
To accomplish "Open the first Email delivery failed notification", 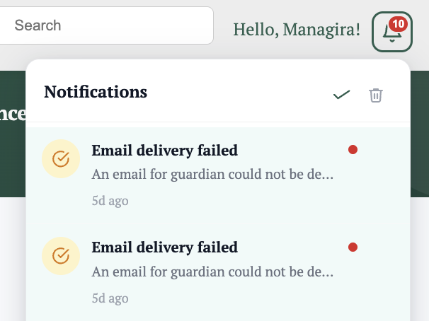I will (x=218, y=175).
